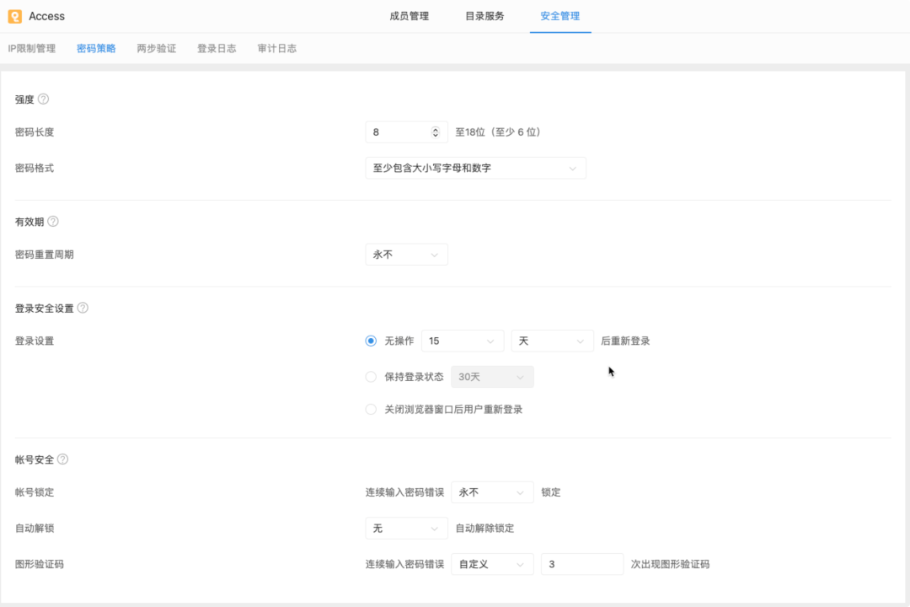This screenshot has height=607, width=910.
Task: Open the 审计日志 section
Action: point(277,48)
